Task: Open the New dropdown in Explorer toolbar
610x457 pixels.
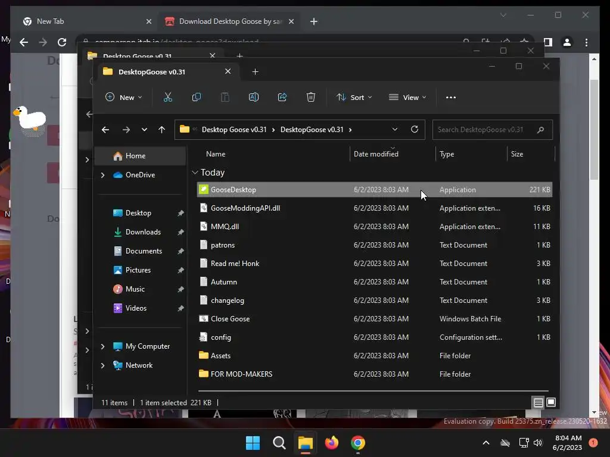Action: coord(124,97)
